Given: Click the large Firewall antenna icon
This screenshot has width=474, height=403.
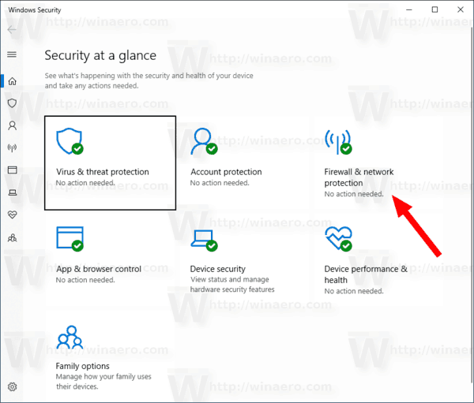Looking at the screenshot, I should click(x=338, y=142).
